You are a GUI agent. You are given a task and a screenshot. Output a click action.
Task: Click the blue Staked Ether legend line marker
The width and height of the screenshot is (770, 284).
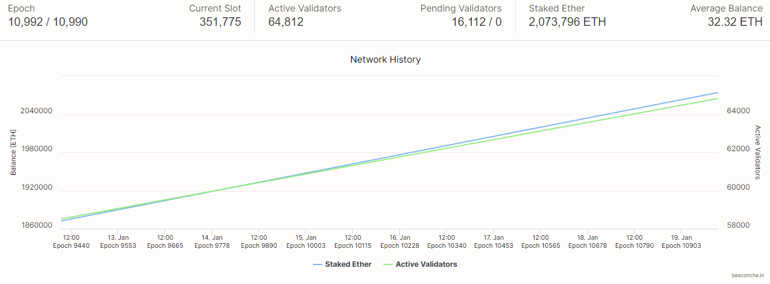(x=318, y=264)
